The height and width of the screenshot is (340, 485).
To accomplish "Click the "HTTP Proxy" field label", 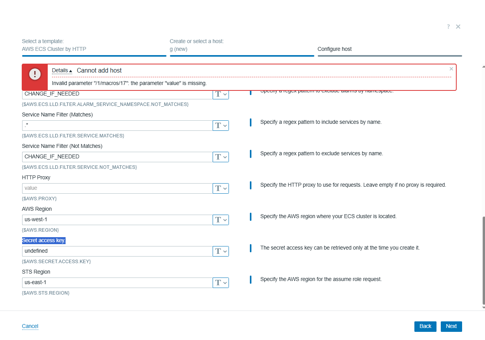I will click(36, 178).
